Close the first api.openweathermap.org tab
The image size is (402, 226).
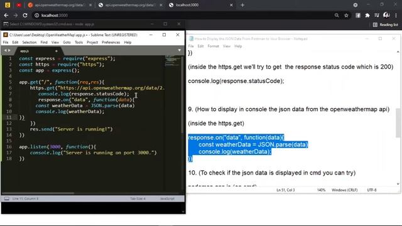(90, 5)
